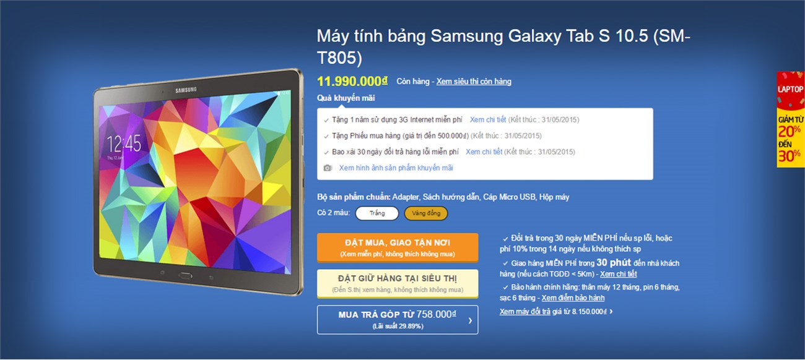Open Xem điểm bảo hành link

573,298
